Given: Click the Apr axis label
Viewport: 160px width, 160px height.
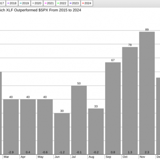Looking at the screenshot, I should [x=23, y=157].
